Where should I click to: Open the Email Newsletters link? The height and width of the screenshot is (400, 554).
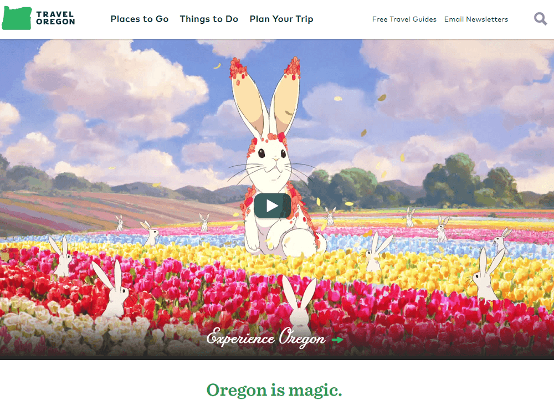click(x=476, y=19)
